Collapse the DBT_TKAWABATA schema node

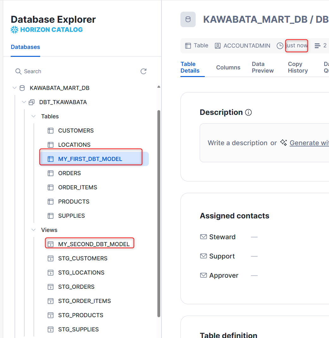tap(24, 102)
